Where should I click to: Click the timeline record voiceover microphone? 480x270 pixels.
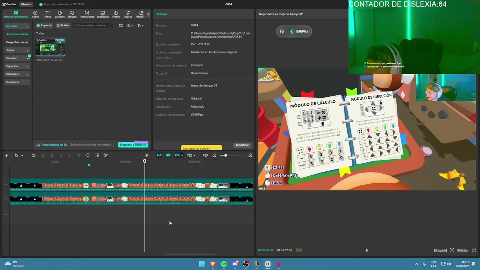tap(147, 155)
